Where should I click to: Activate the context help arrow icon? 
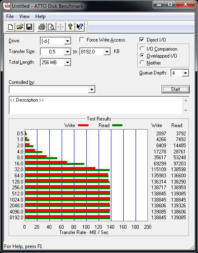pyautogui.click(x=80, y=27)
